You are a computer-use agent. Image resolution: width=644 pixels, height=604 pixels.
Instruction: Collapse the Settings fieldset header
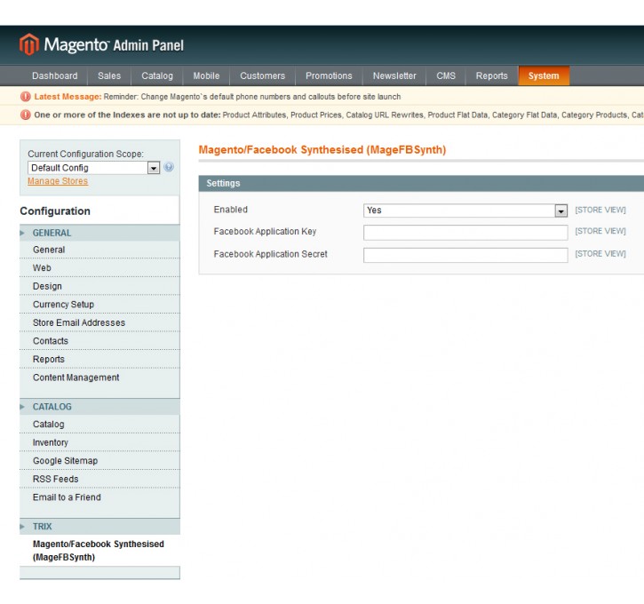click(421, 183)
